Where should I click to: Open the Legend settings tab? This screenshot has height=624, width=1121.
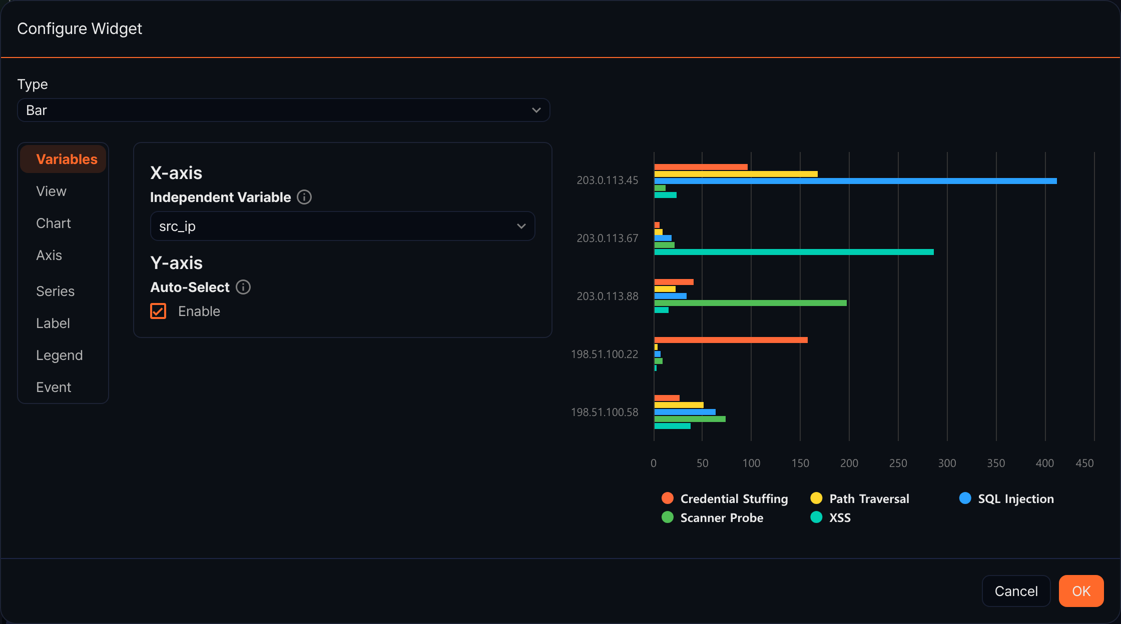point(60,355)
